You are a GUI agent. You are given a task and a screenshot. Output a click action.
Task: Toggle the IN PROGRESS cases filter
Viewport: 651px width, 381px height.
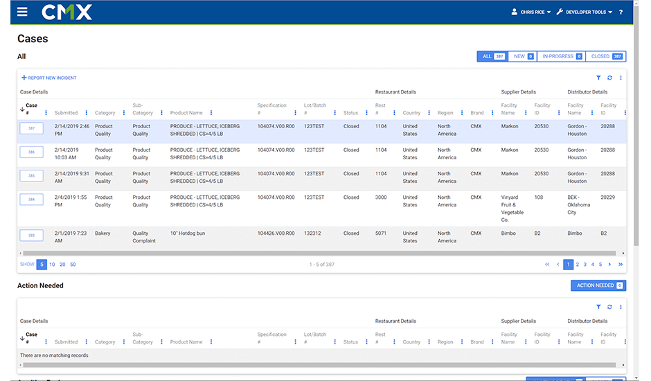pyautogui.click(x=561, y=57)
